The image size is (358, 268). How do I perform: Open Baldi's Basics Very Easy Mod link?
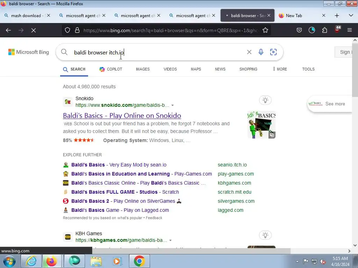click(119, 165)
